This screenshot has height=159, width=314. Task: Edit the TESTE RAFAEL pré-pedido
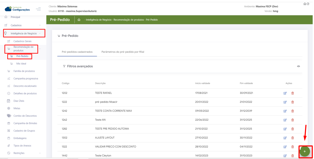285,93
